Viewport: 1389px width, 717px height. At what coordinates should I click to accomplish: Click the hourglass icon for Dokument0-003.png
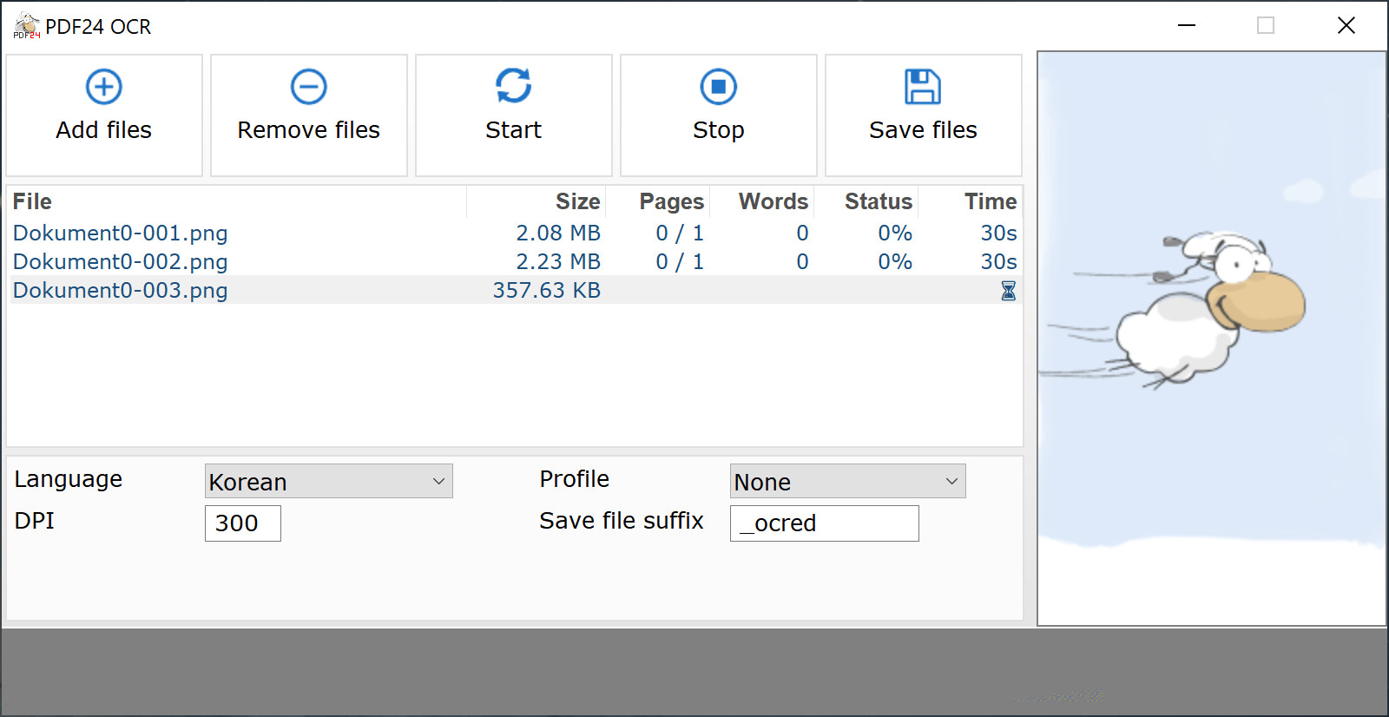(1008, 290)
